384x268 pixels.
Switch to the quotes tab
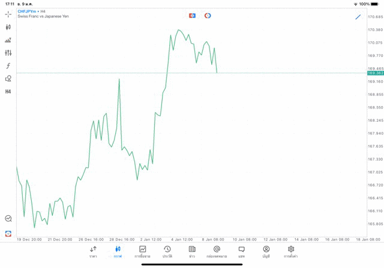click(x=93, y=251)
